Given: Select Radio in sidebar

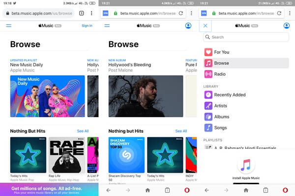Looking at the screenshot, I should [x=246, y=74].
